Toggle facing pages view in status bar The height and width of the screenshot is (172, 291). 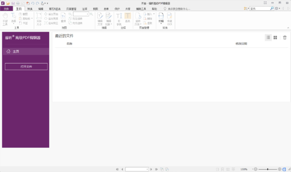[228, 169]
